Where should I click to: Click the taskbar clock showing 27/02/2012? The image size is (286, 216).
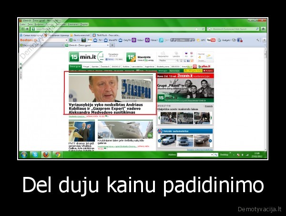tap(257, 155)
